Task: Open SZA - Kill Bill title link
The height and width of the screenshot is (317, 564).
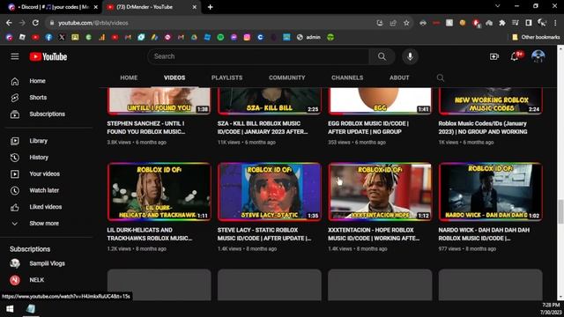Action: tap(263, 128)
